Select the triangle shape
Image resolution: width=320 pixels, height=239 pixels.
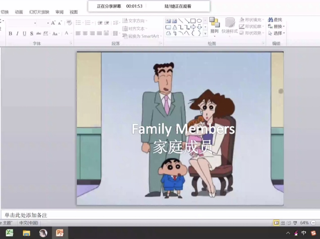tap(175, 27)
